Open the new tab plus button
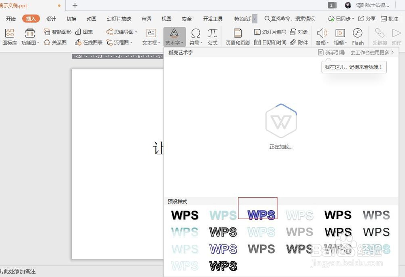 (75, 5)
